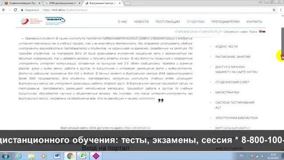Open ВИРТУАЛЬНЫЙ КАМПУС sidebar link
284x160 pixels.
point(233,128)
